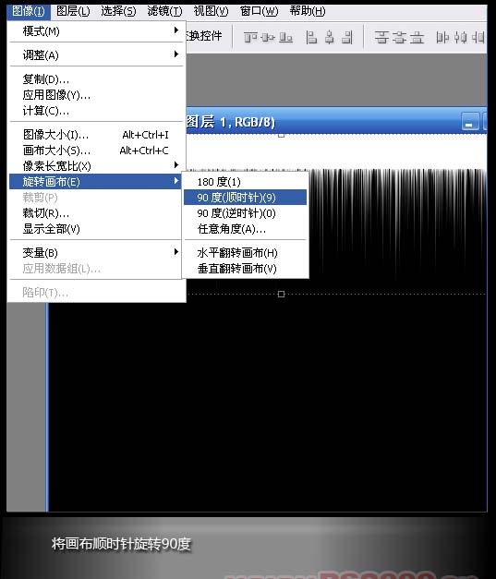Choose 垂直翻转画布(V) option

(x=246, y=269)
